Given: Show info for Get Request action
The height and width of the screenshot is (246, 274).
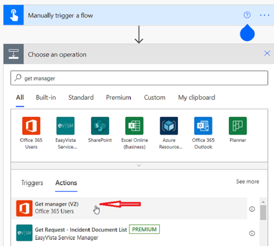Looking at the screenshot, I should pyautogui.click(x=252, y=233).
